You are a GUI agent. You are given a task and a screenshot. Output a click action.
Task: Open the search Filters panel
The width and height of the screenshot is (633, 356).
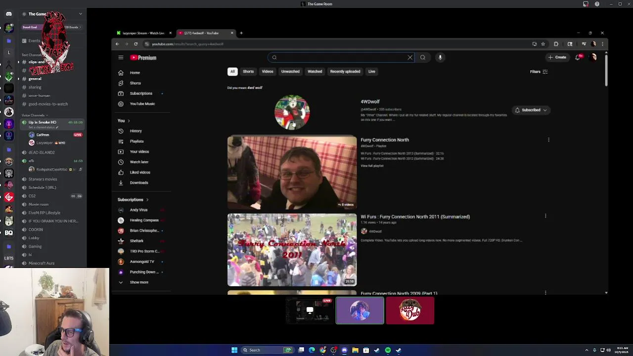(x=539, y=72)
